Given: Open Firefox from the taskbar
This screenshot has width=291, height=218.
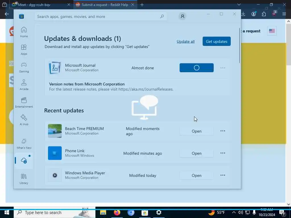Looking at the screenshot, I should pyautogui.click(x=117, y=212).
